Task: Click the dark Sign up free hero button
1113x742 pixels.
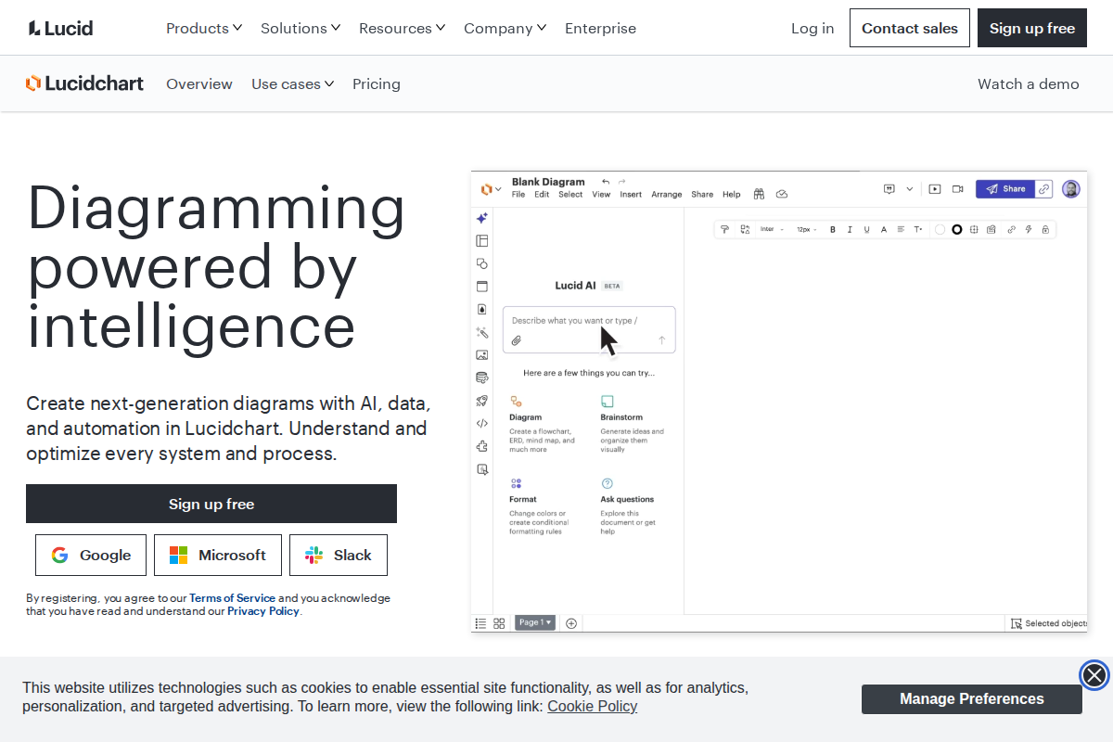Action: coord(211,504)
